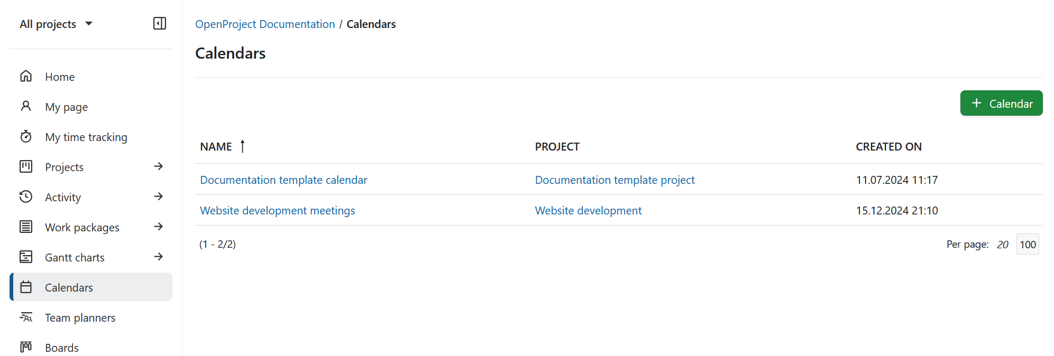This screenshot has width=1054, height=356.
Task: Collapse the left sidebar panel
Action: (x=159, y=23)
